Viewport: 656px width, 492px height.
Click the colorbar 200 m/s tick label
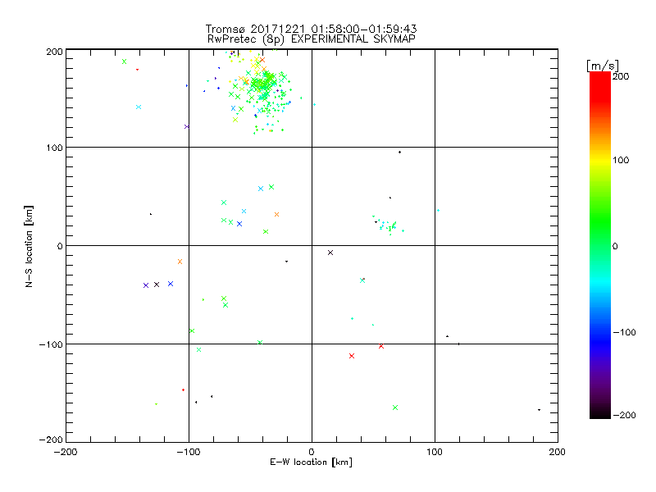coord(621,76)
